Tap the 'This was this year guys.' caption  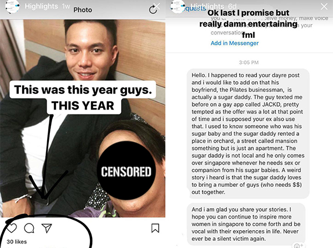point(83,90)
